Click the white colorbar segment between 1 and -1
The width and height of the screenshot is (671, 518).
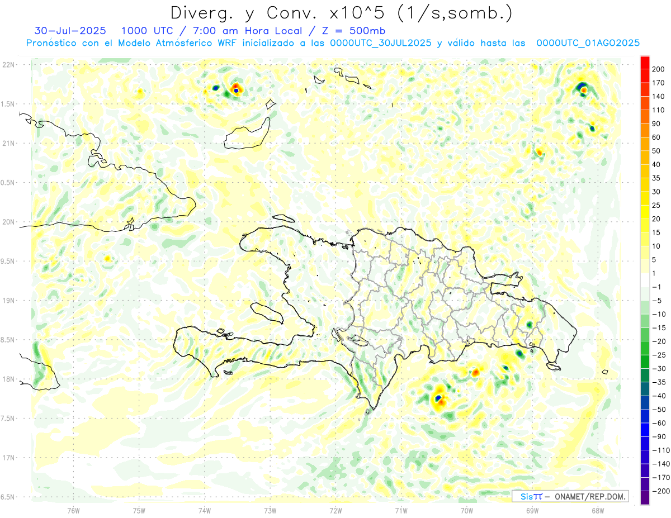click(645, 281)
